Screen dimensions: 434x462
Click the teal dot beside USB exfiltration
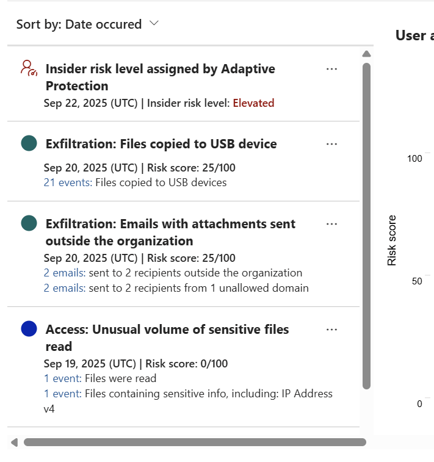29,143
